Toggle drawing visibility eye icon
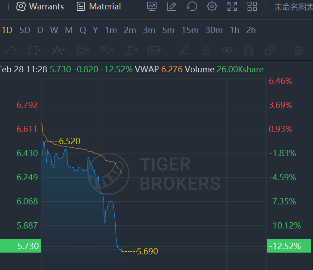313x270 pixels. tap(227, 50)
